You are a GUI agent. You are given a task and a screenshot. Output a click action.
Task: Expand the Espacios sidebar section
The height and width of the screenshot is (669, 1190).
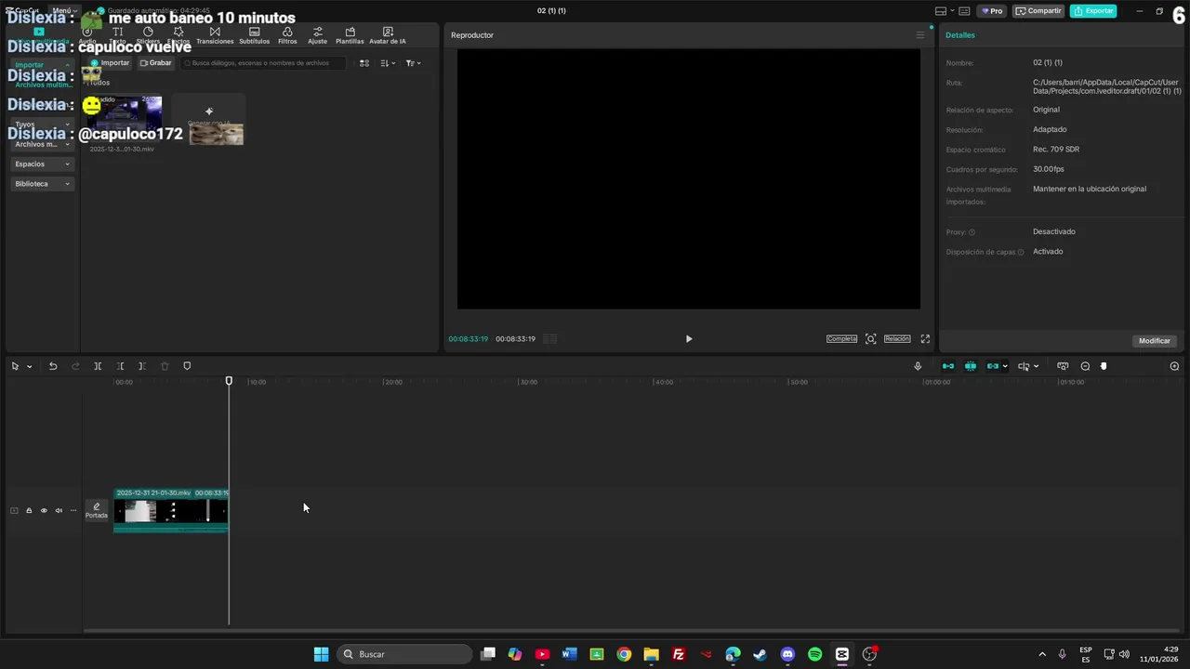[42, 164]
